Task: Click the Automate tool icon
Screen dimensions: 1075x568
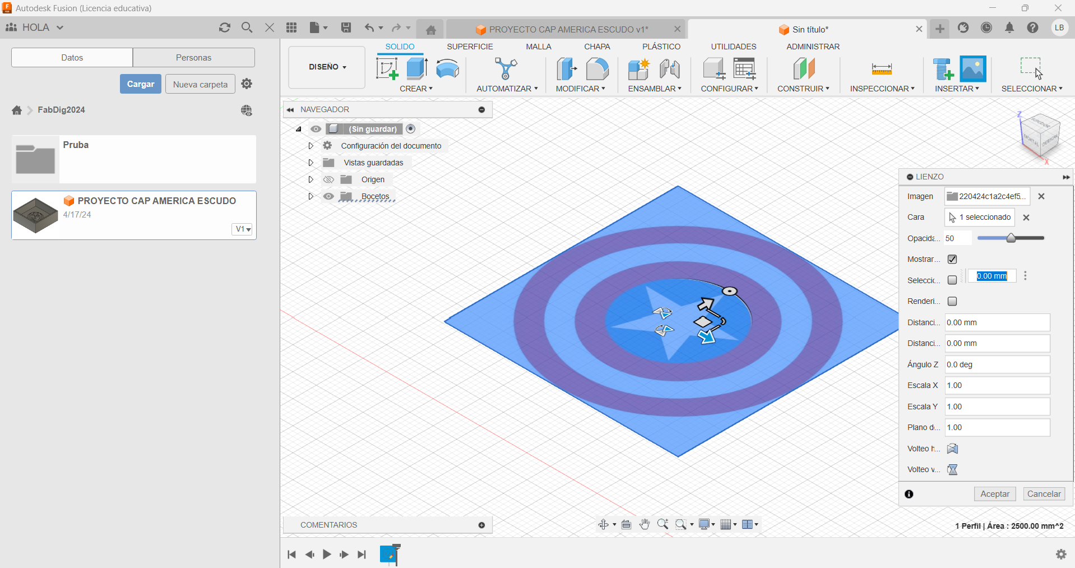Action: (506, 69)
